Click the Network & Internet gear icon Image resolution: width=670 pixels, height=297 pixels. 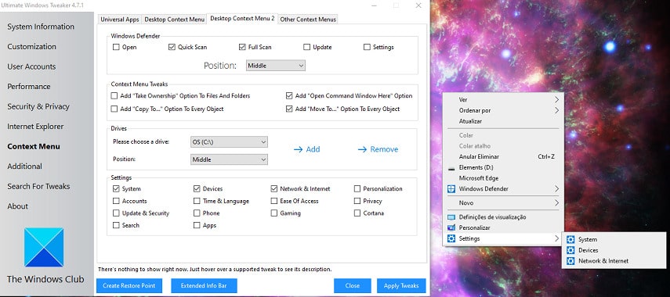570,261
